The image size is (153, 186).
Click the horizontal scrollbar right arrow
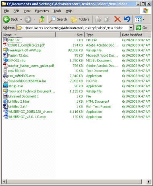[x=149, y=182]
